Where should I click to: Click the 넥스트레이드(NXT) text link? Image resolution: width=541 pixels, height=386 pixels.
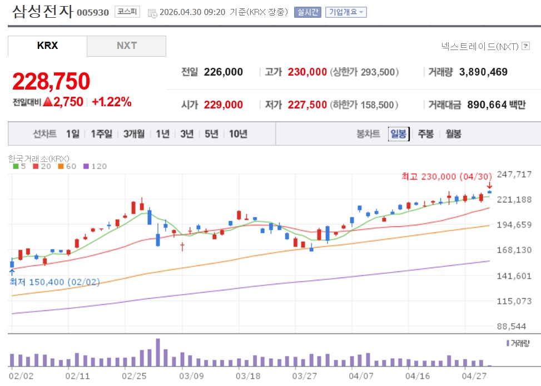pyautogui.click(x=479, y=46)
